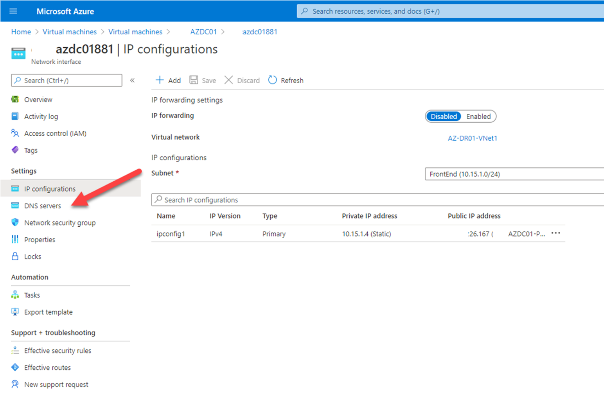Click the Search IP configurations field

377,200
